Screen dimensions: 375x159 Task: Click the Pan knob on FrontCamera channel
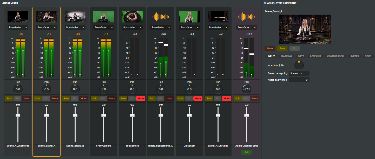104,89
